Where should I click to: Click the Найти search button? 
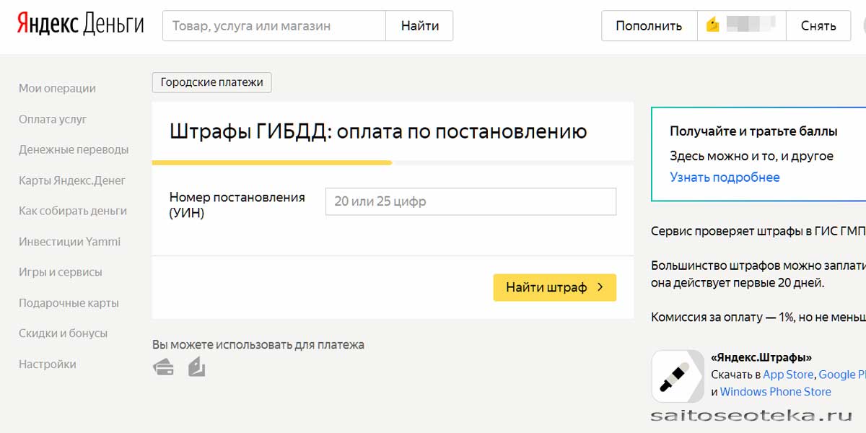(419, 26)
